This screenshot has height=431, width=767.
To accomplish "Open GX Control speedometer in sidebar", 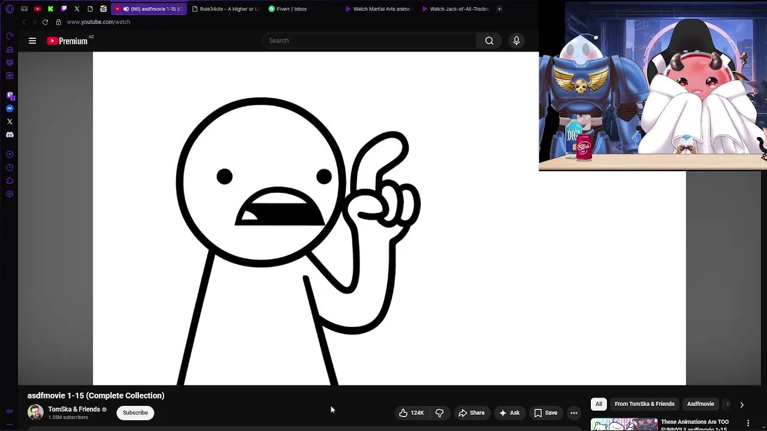I will click(x=10, y=36).
